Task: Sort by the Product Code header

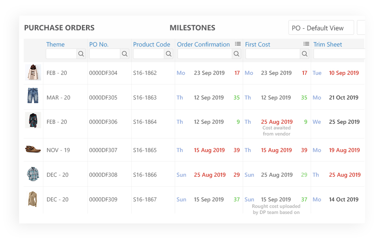Action: coord(151,44)
